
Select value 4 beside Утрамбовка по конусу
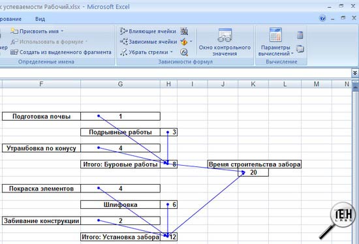pos(121,148)
